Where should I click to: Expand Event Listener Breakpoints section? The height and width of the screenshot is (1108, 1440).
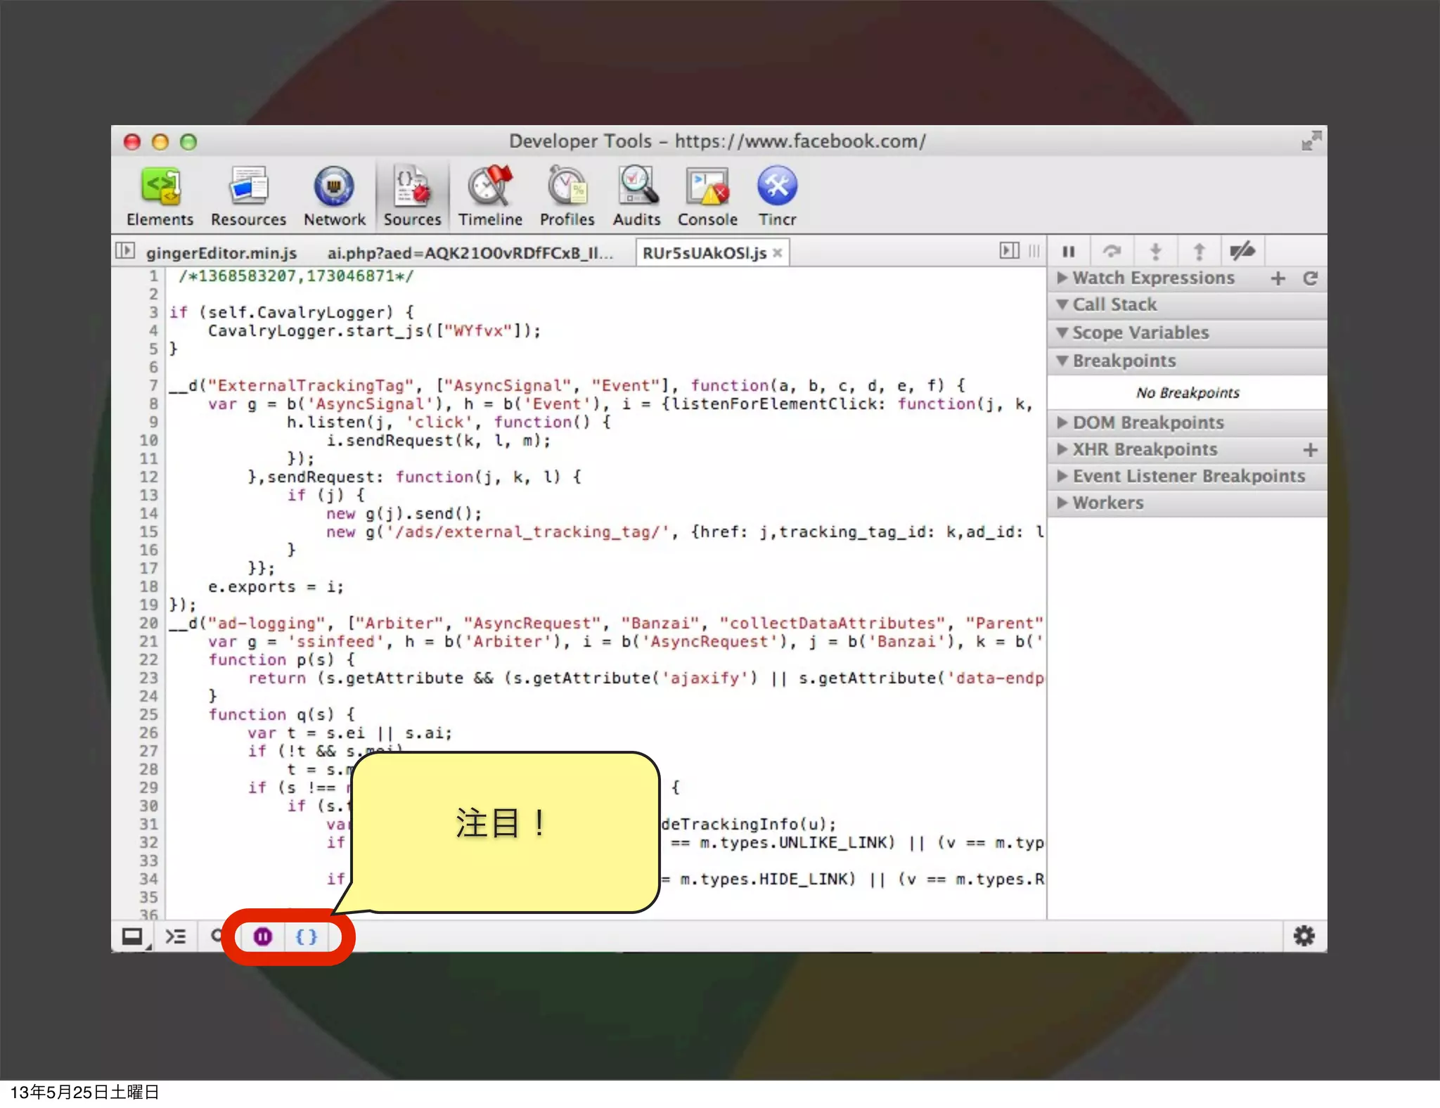coord(1188,477)
